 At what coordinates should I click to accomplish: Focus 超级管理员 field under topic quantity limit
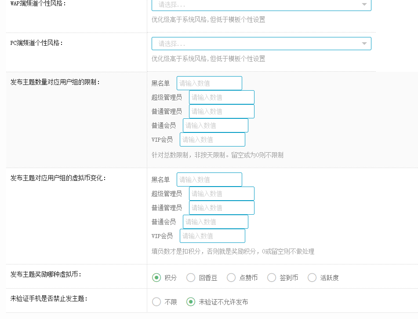[x=222, y=97]
